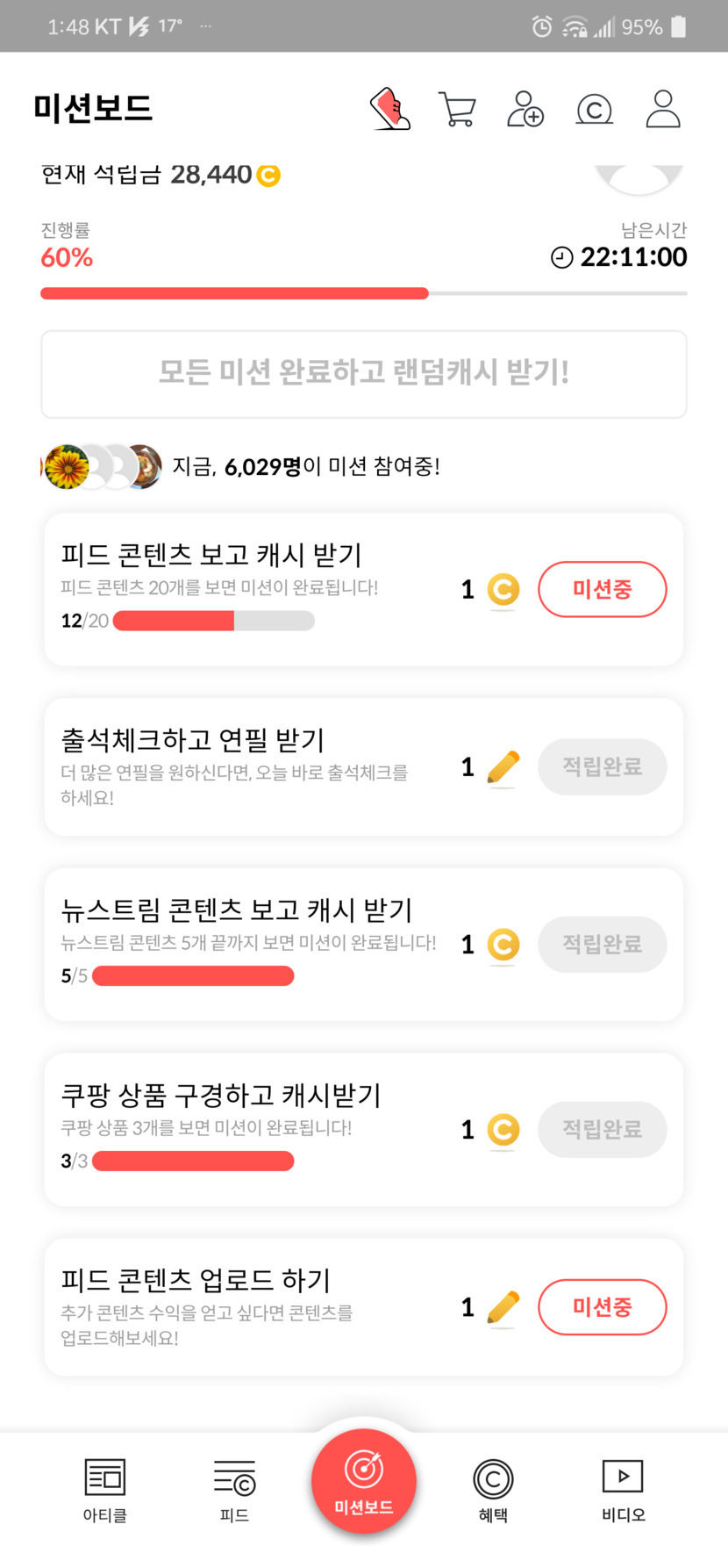Tap the invite friend icon
The width and height of the screenshot is (728, 1546).
coord(525,110)
